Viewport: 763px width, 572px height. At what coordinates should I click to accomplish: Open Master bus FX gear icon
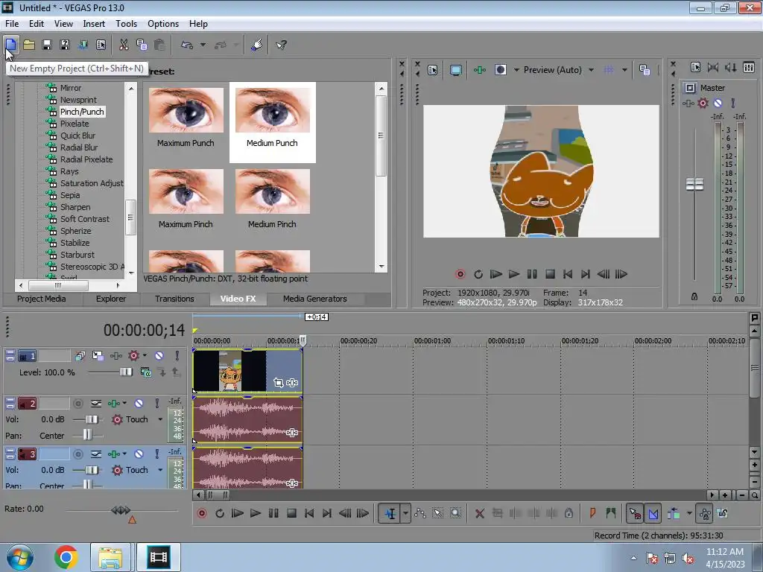703,103
